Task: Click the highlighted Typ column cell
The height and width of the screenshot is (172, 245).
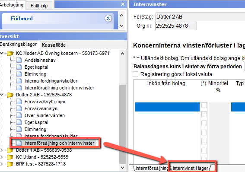Action: 238,107
